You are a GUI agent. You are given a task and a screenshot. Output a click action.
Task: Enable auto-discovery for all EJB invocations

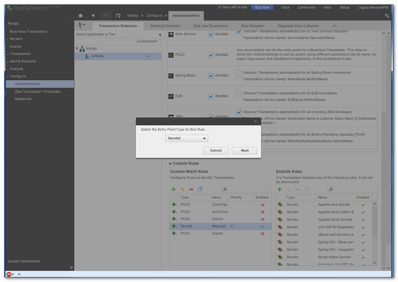[x=239, y=93]
